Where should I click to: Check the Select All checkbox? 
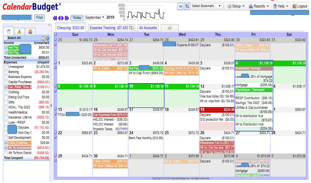pos(6,38)
